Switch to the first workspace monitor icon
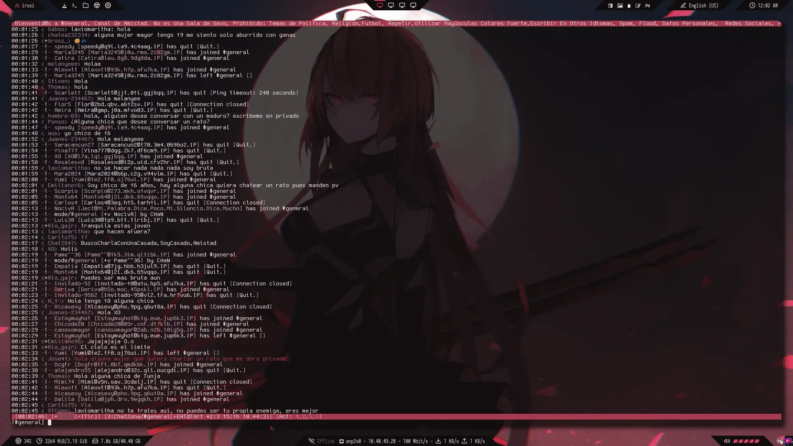The height and width of the screenshot is (446, 793). (380, 5)
